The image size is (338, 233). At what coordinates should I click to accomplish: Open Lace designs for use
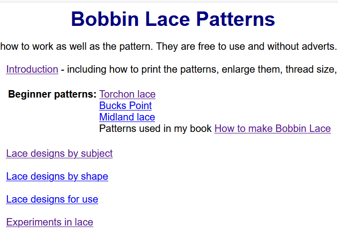(x=52, y=199)
